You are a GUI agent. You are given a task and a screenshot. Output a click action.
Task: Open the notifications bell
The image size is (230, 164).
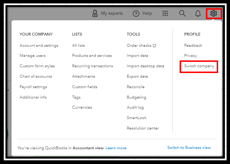click(198, 14)
